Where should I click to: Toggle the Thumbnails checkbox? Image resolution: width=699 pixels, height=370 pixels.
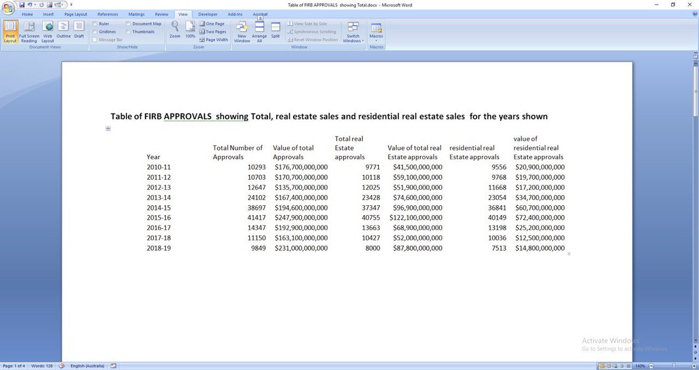pyautogui.click(x=128, y=32)
